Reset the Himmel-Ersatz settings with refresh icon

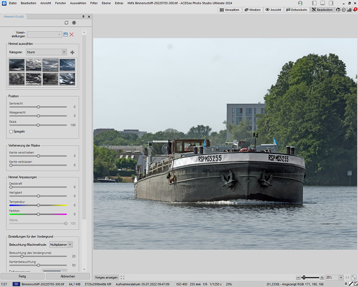tap(66, 23)
